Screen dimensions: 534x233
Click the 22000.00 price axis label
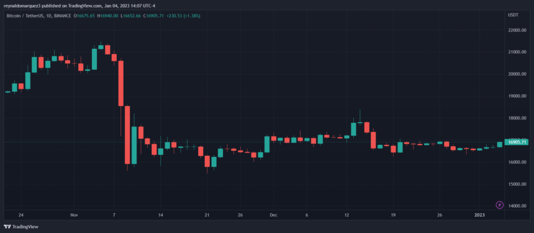(517, 30)
